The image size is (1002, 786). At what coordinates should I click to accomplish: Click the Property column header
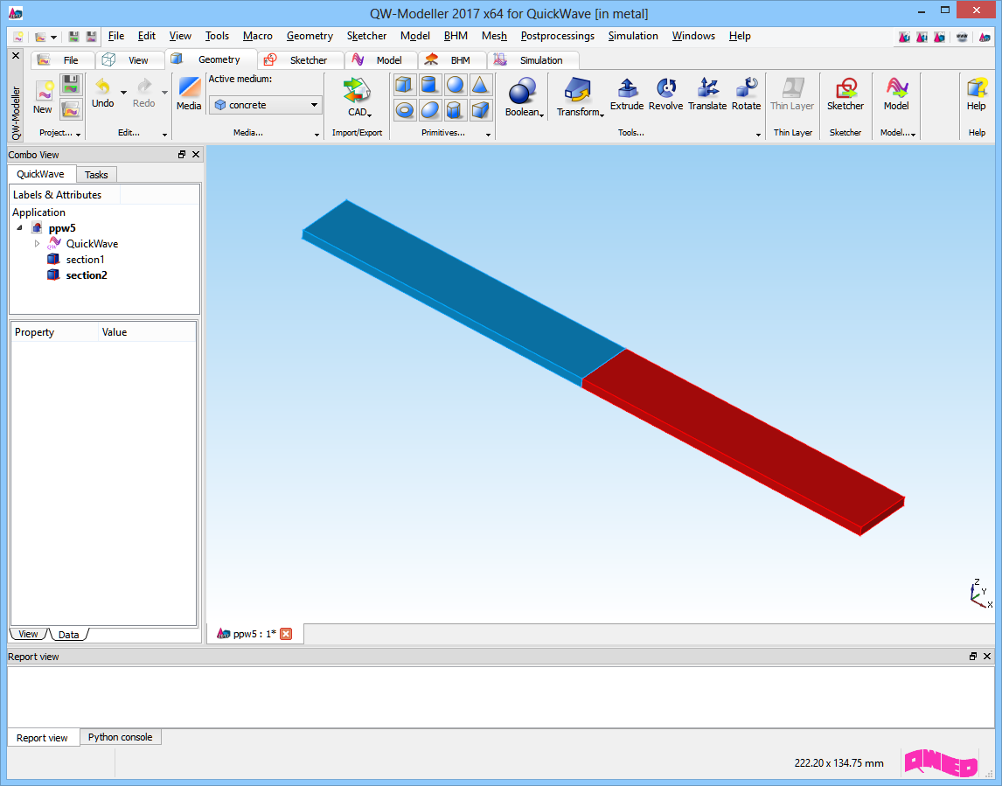point(55,332)
